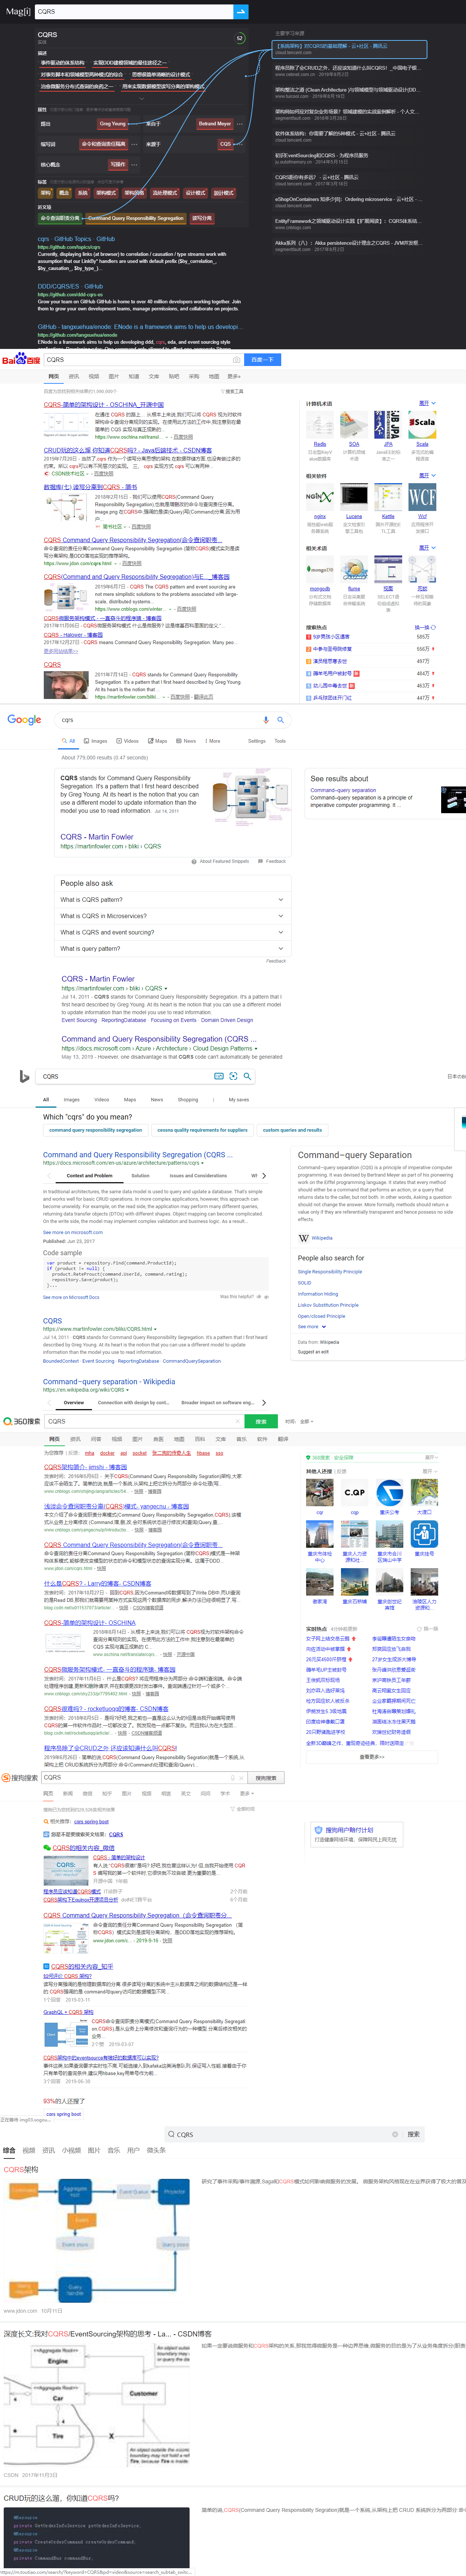The width and height of the screenshot is (466, 2576).
Task: Click the Wikipedia W icon link on Bing
Action: [x=303, y=1238]
